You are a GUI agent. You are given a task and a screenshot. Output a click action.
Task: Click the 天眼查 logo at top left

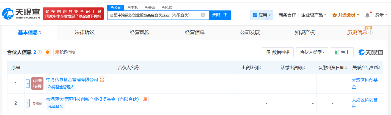21,13
